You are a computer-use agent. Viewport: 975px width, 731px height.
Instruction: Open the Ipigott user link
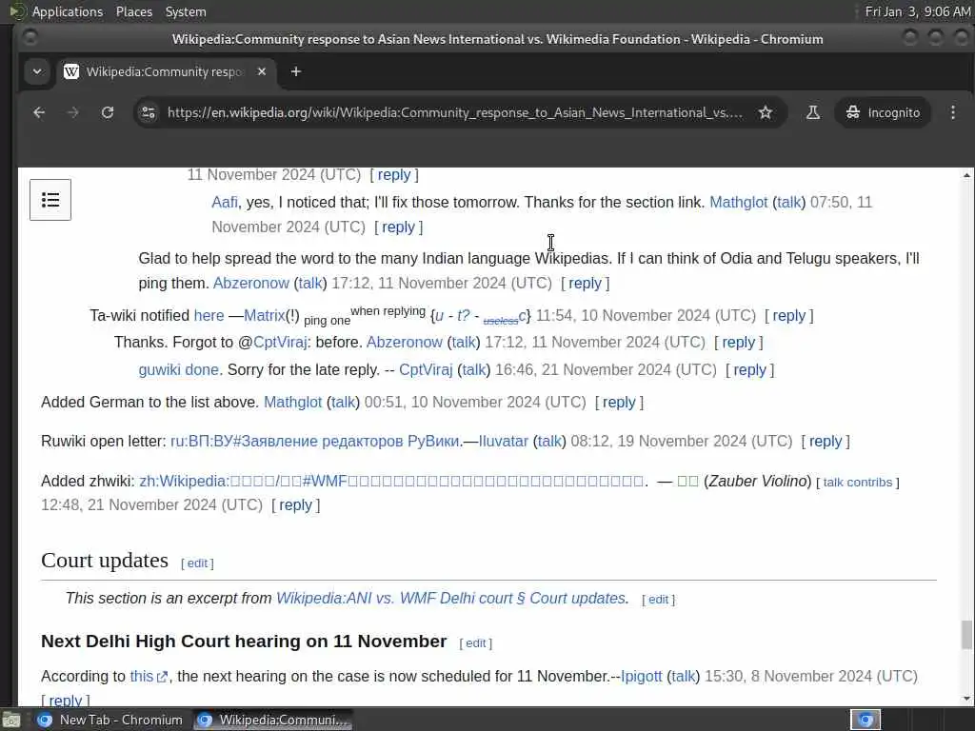click(x=641, y=676)
